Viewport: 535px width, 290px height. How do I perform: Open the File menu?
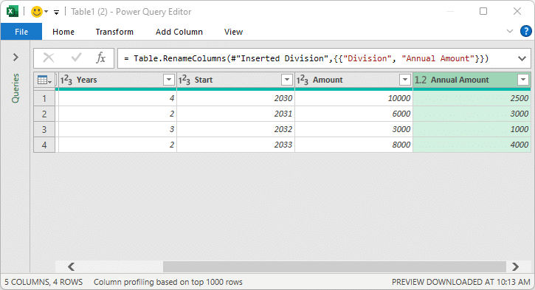click(x=21, y=32)
